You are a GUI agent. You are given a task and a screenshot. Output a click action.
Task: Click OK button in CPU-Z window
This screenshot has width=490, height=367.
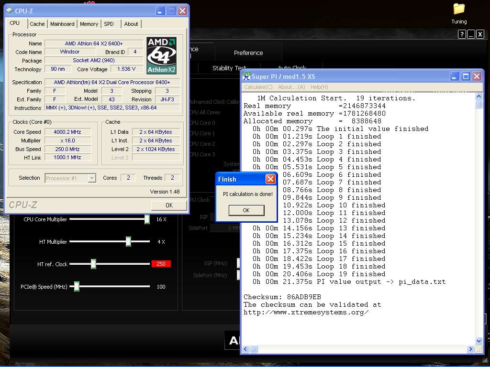click(169, 205)
